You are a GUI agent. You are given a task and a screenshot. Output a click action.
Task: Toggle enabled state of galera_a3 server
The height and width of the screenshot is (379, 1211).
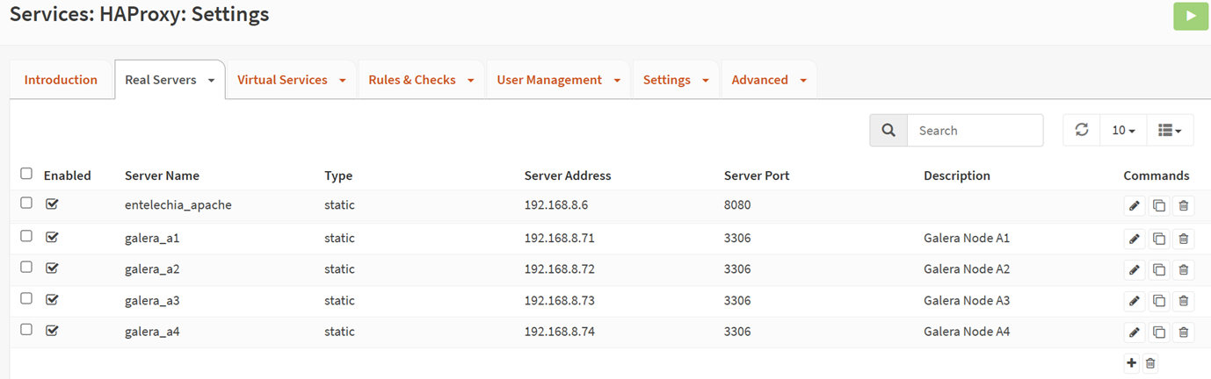(52, 299)
